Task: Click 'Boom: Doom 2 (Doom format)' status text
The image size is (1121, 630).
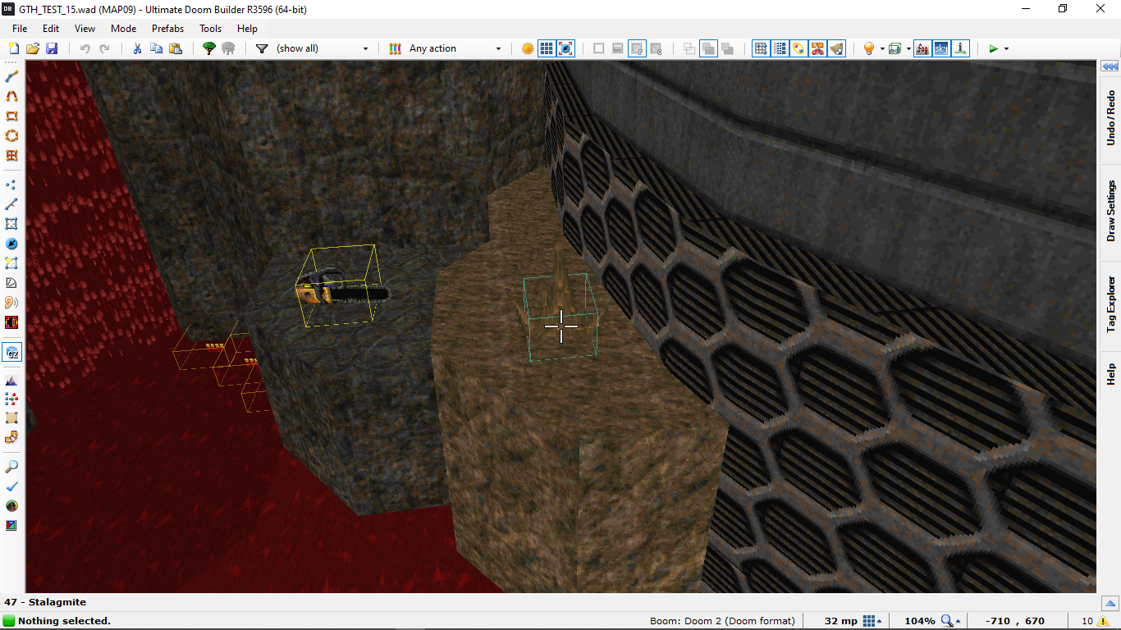Action: (x=722, y=621)
